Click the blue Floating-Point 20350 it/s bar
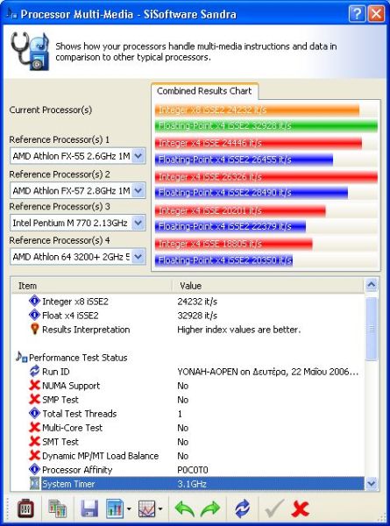Viewport: 390px width, 526px height. (223, 260)
